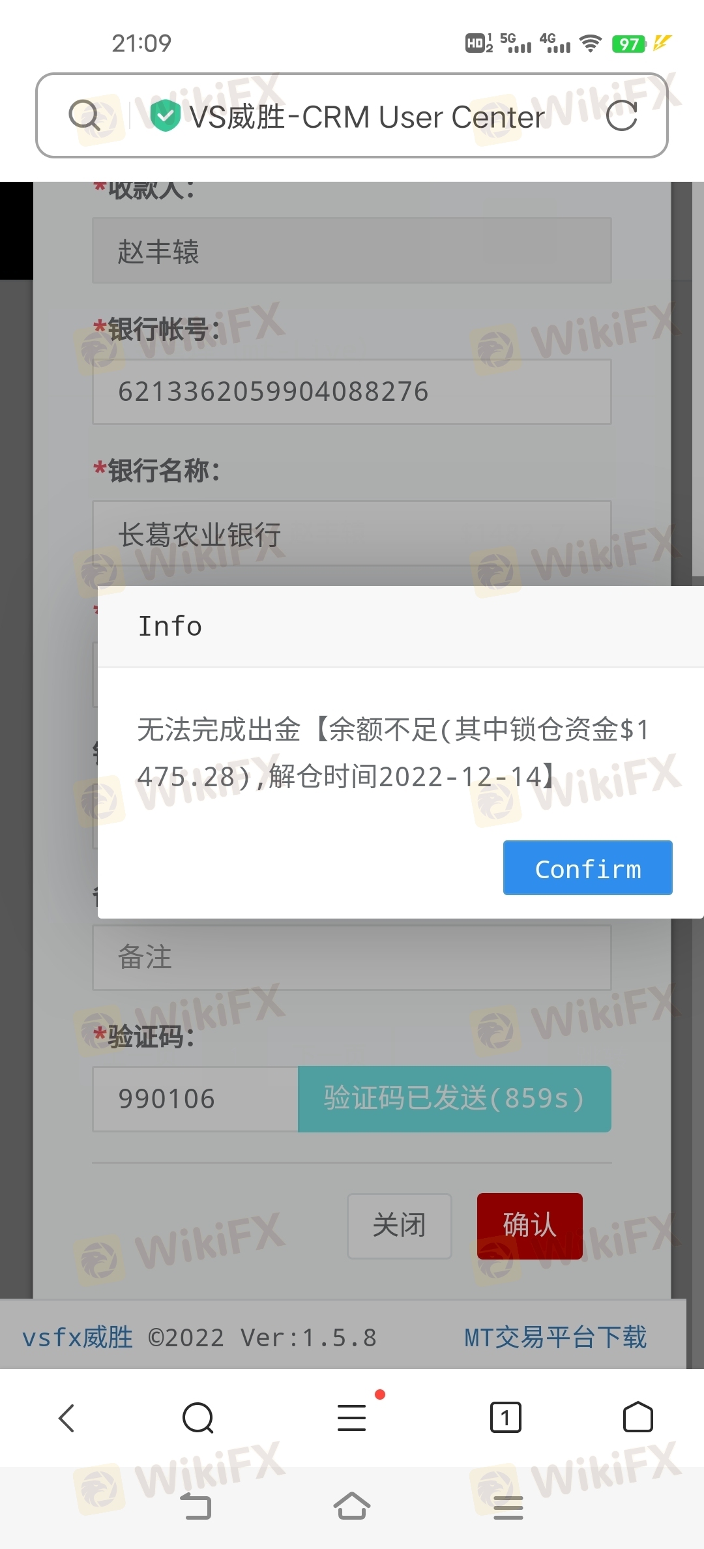
Task: Open the tabs counter showing 1
Action: [x=505, y=1417]
